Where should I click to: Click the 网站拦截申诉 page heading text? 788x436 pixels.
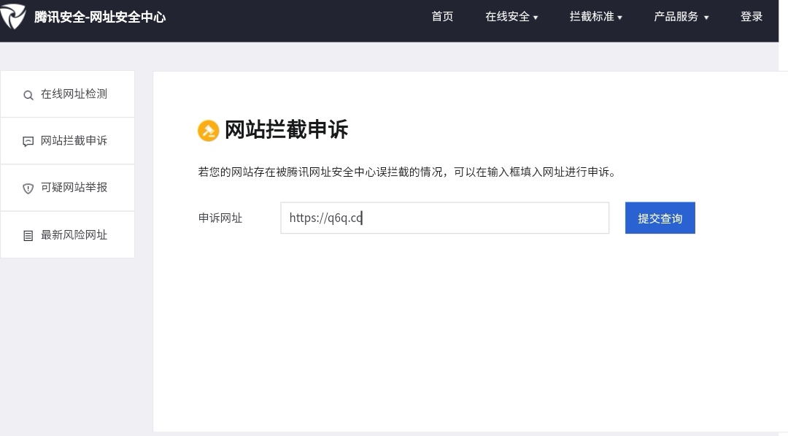pyautogui.click(x=286, y=130)
